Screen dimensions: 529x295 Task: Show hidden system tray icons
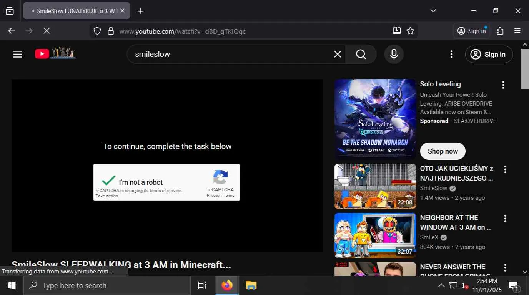441,285
